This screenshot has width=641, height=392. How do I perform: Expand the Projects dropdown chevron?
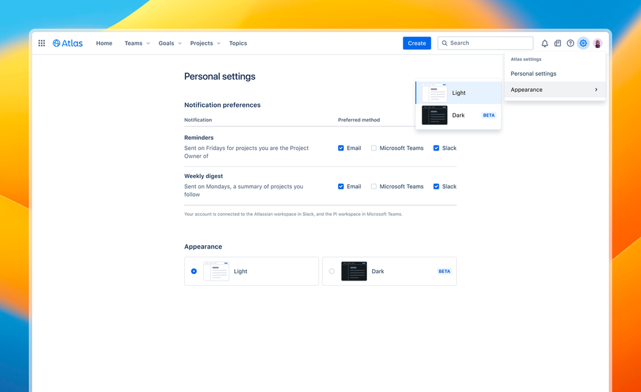point(219,44)
